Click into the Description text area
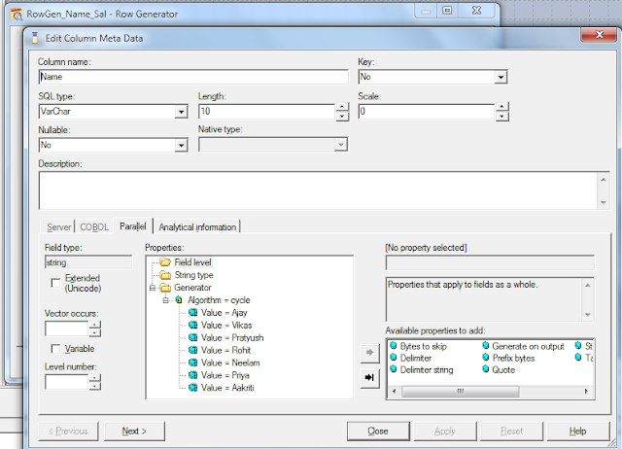The width and height of the screenshot is (622, 449). [x=318, y=190]
